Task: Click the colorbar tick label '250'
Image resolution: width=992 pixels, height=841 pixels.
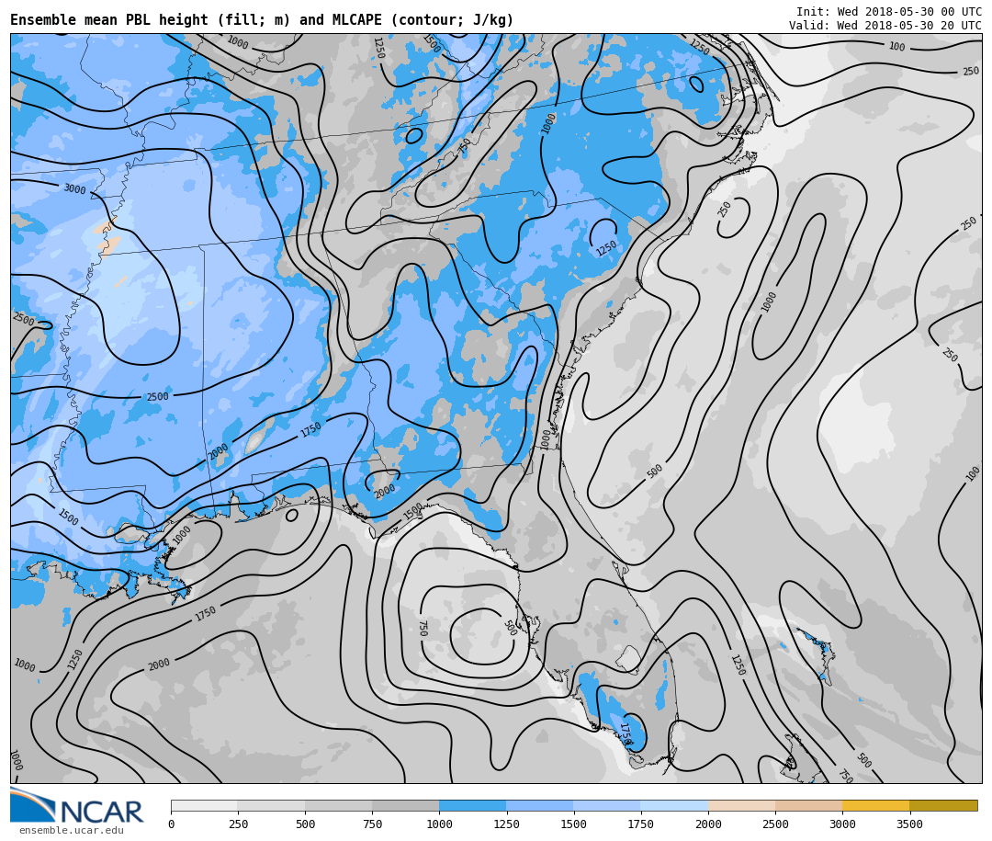Action: pos(239,824)
